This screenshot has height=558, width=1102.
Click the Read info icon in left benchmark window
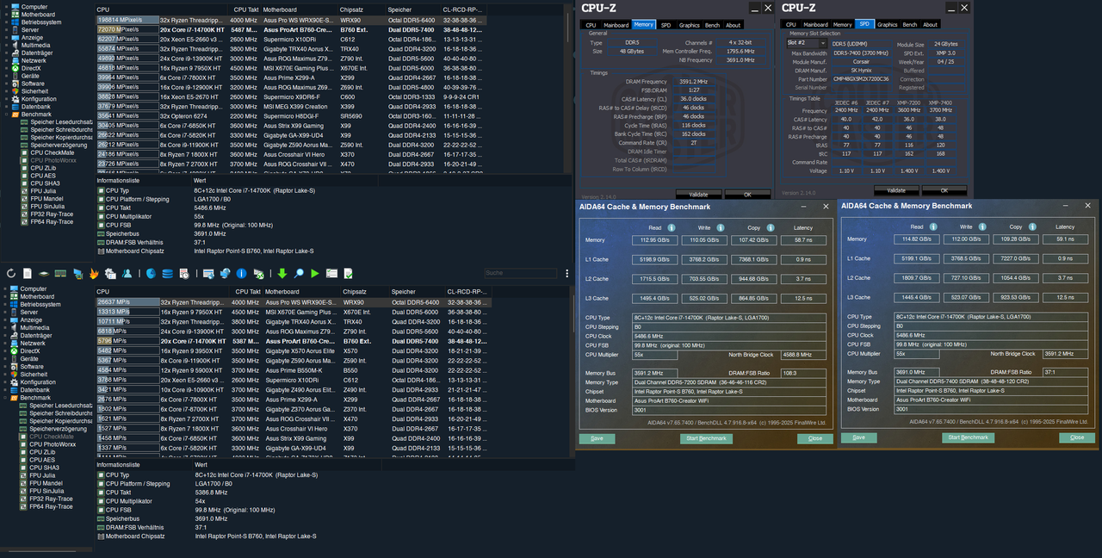pyautogui.click(x=672, y=227)
